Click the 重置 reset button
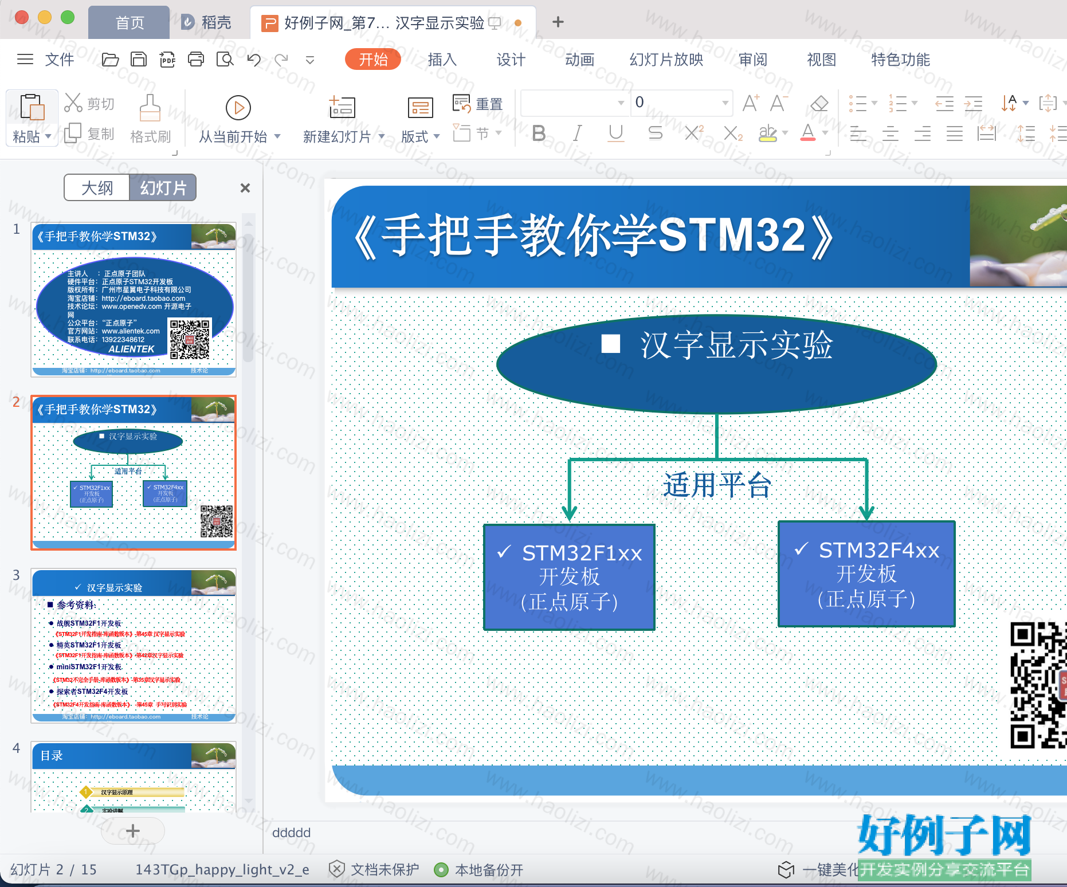1067x887 pixels. 477,104
